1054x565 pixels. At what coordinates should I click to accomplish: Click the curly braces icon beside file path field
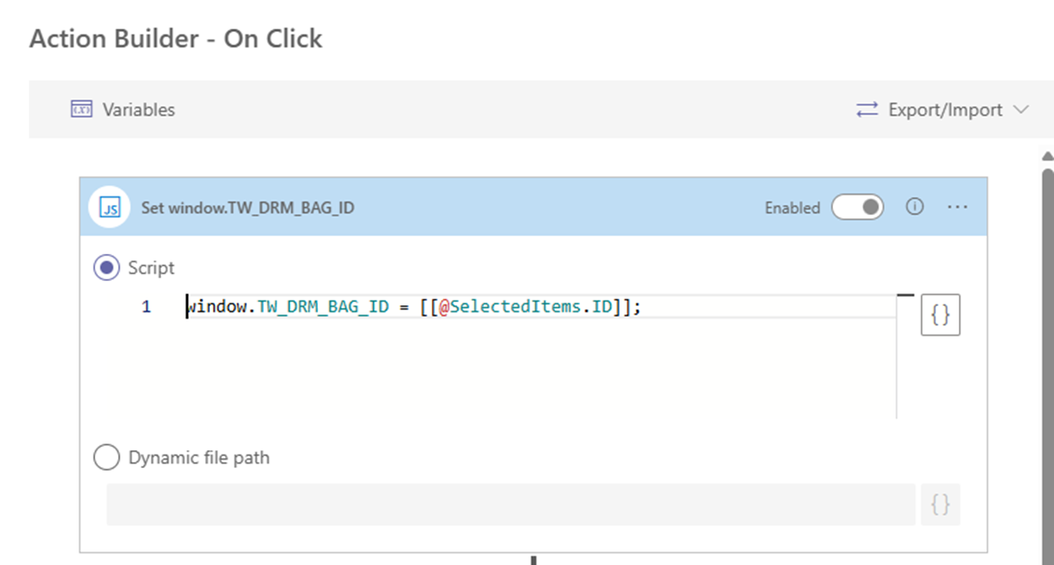pos(940,505)
